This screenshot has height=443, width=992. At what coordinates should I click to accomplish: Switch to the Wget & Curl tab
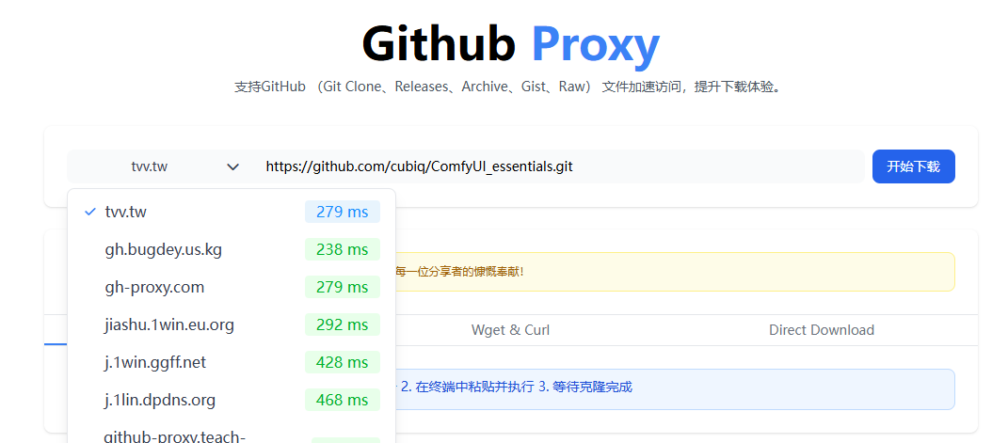pos(510,330)
